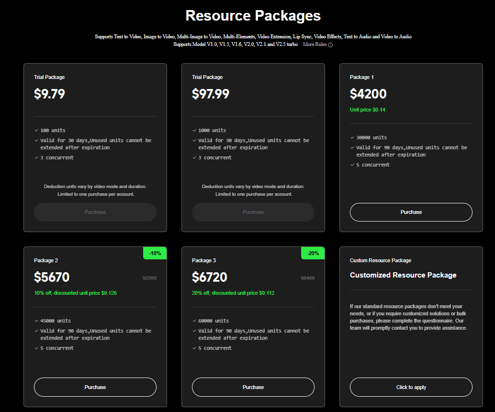Viewport: 495px width, 412px height.
Task: Click the Resource Packages page title
Action: point(253,15)
